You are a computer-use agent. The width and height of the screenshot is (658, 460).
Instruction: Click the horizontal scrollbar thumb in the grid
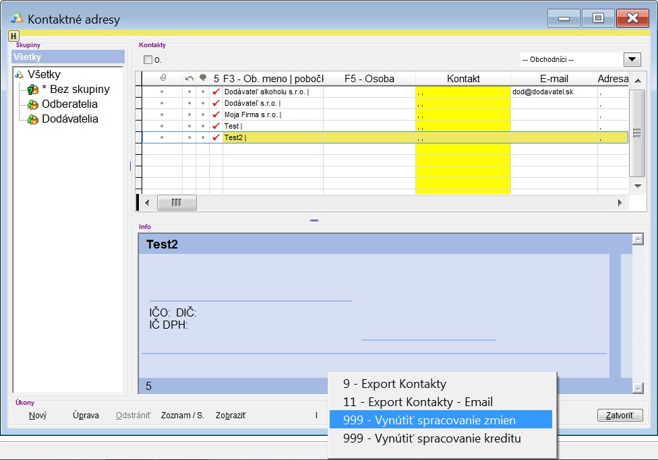pyautogui.click(x=177, y=202)
